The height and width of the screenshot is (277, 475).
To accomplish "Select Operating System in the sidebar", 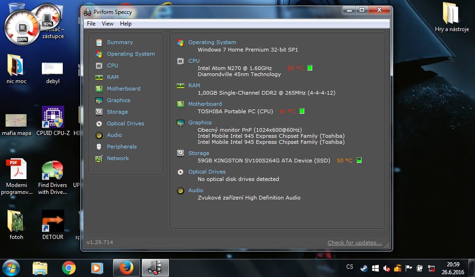I will [131, 54].
